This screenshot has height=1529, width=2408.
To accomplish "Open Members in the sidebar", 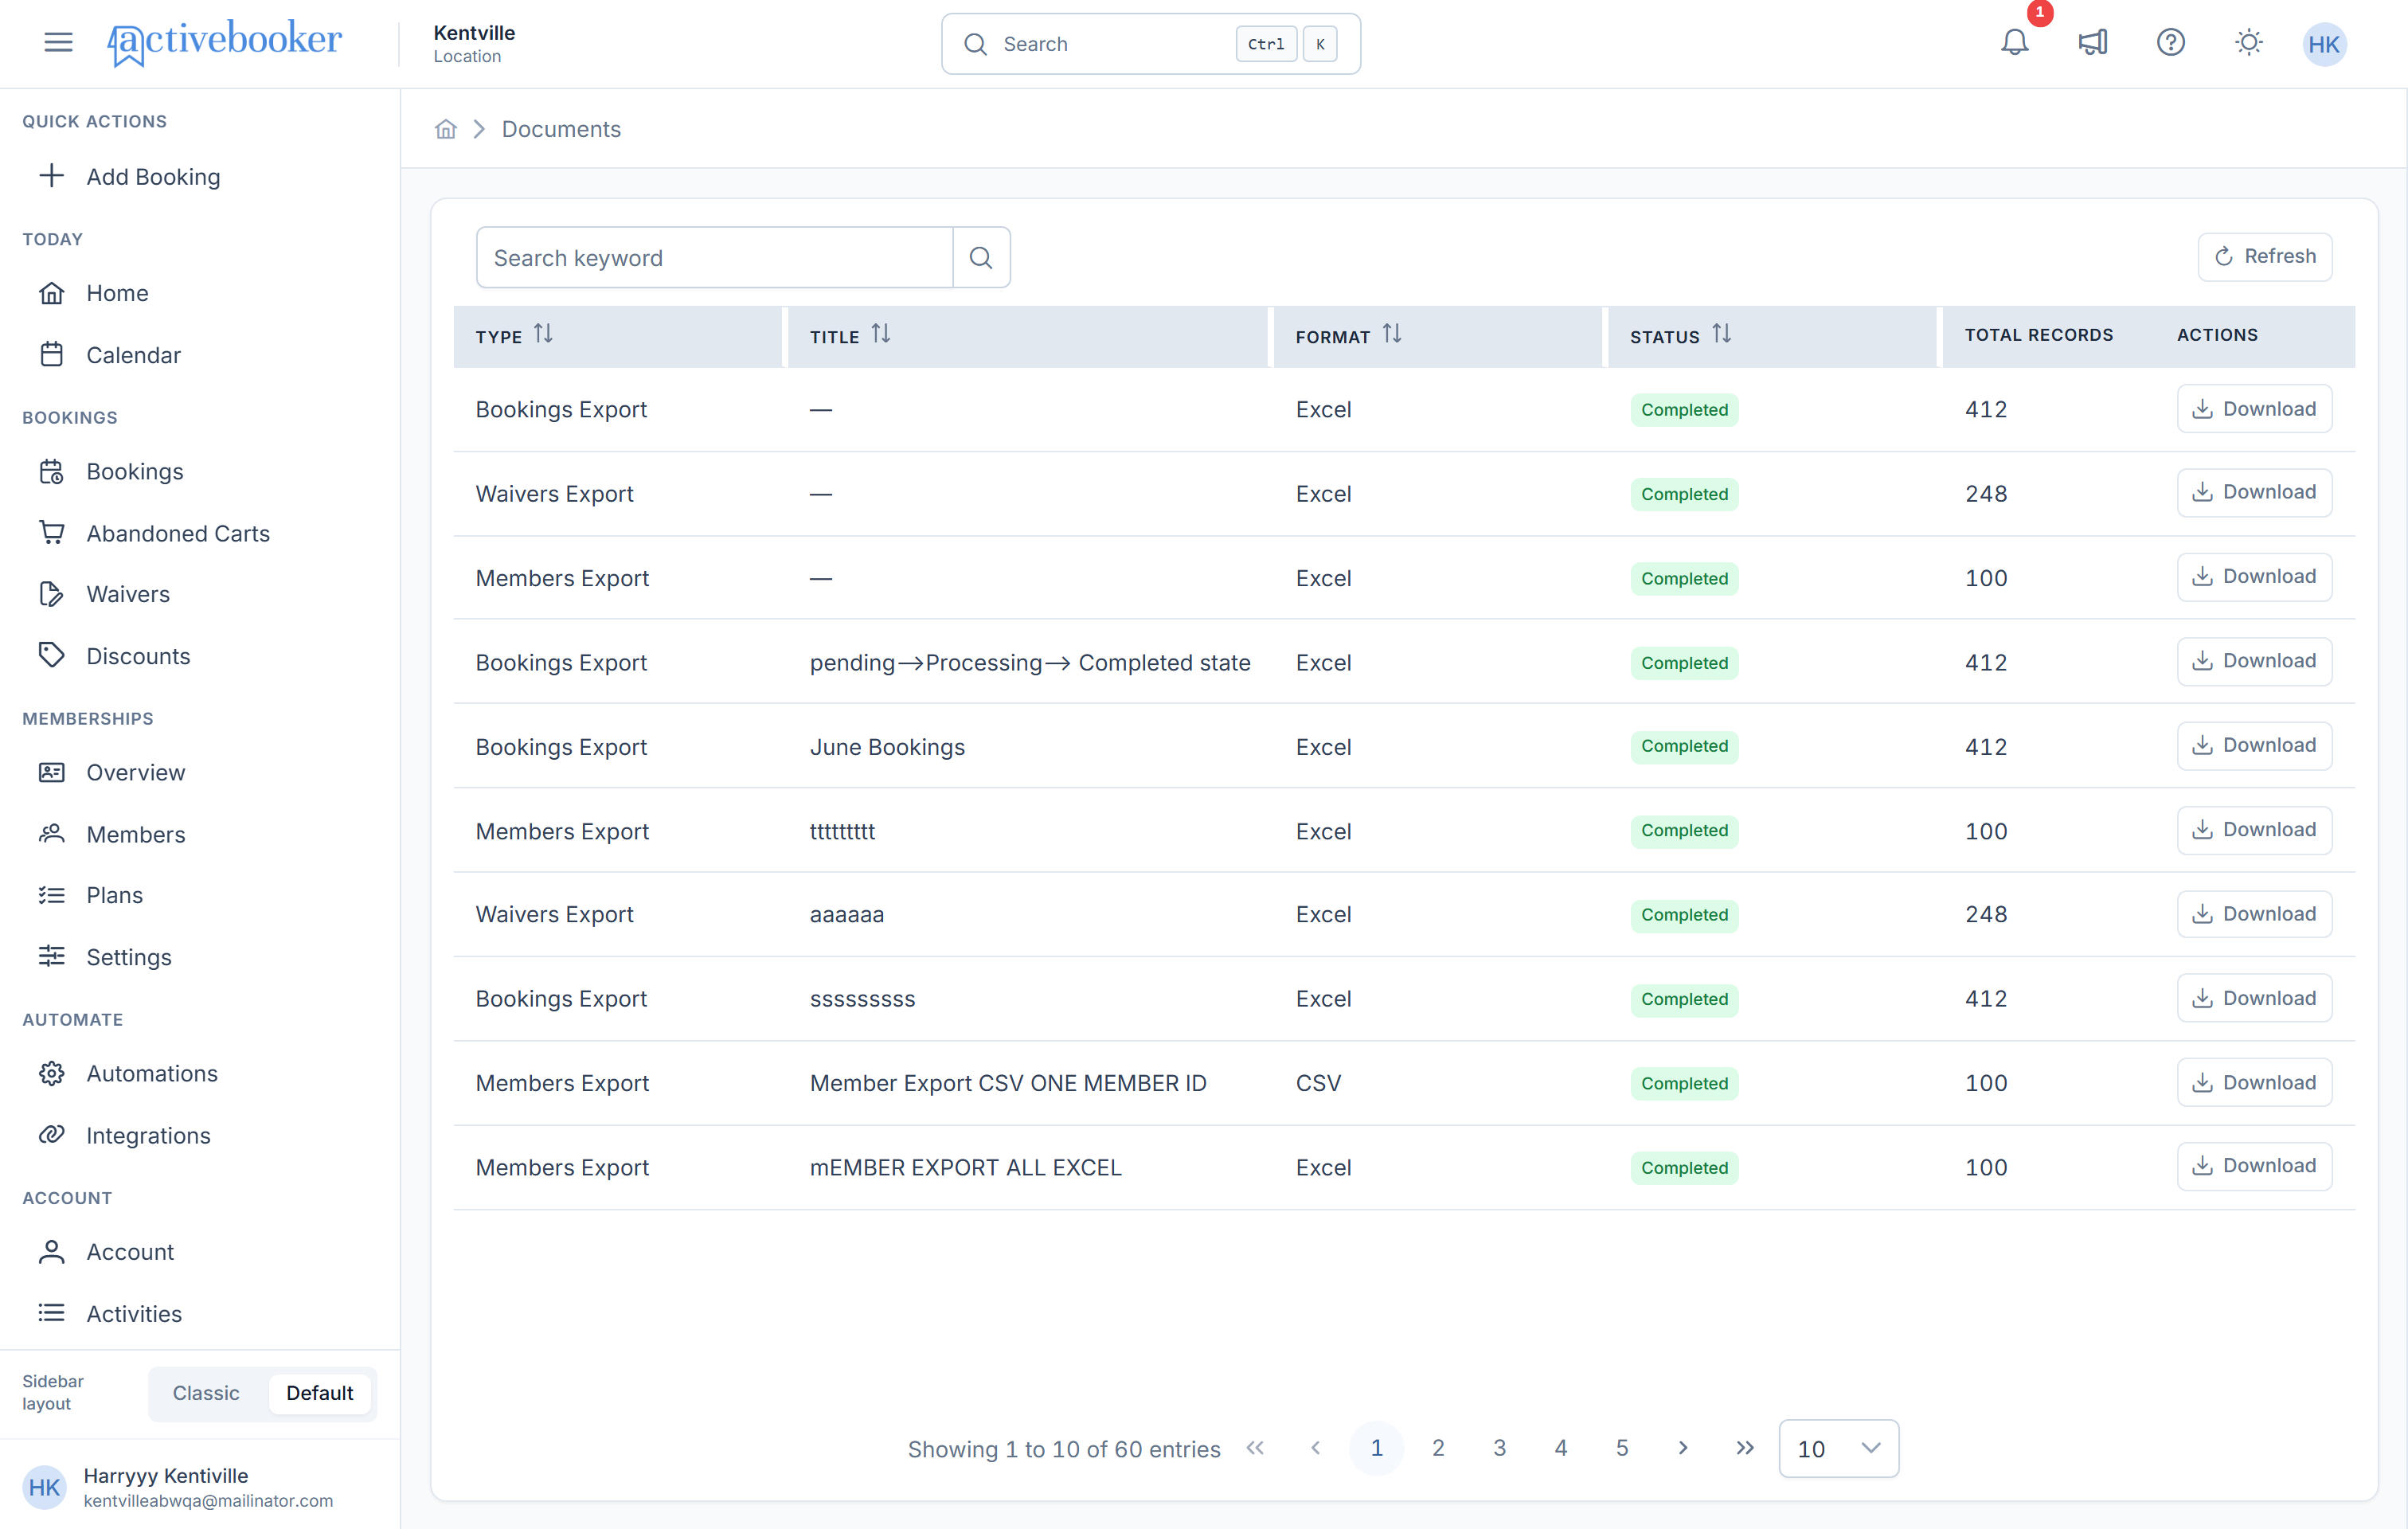I will coord(112,834).
